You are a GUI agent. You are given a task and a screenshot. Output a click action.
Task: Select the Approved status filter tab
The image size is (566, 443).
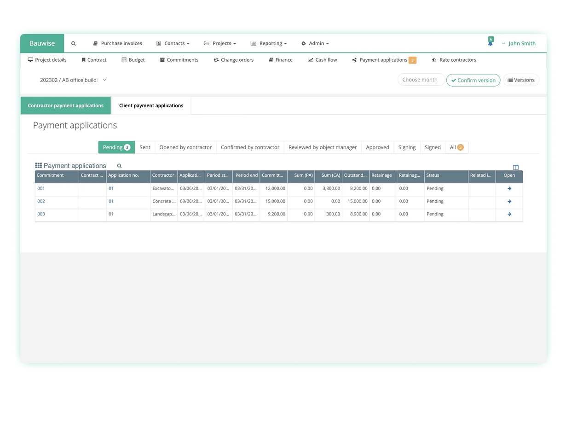coord(377,147)
